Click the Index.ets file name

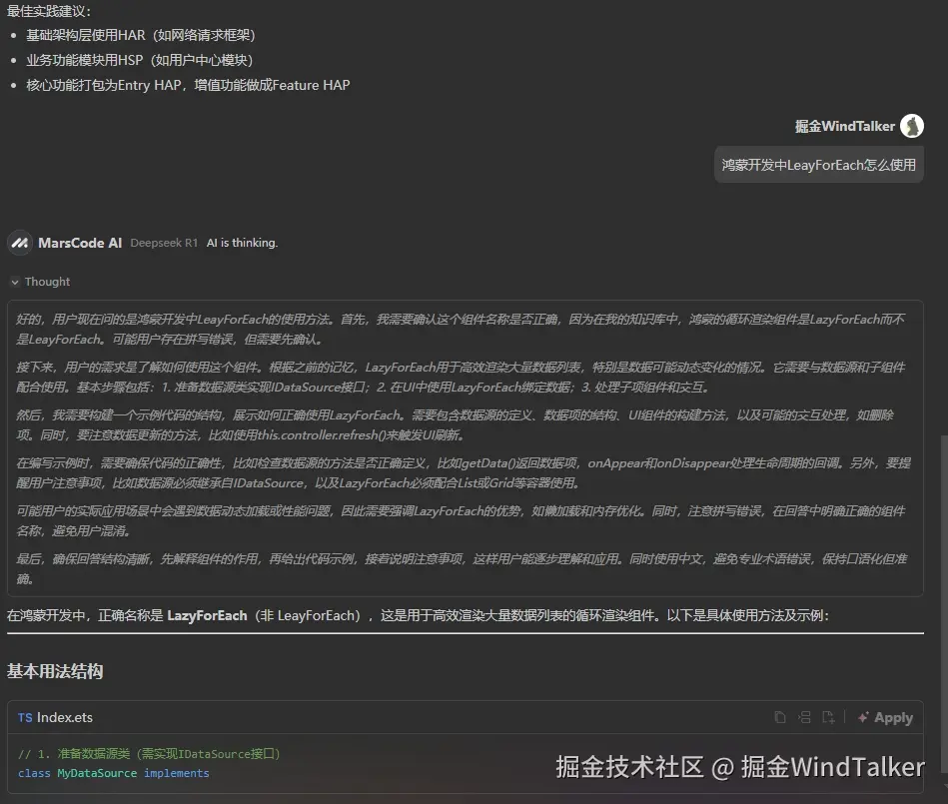pos(65,717)
